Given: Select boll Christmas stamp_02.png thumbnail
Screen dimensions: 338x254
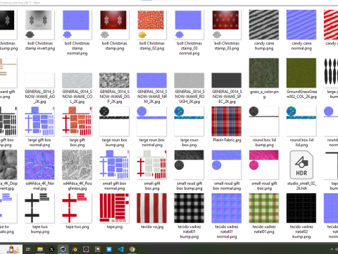Looking at the screenshot, I should [x=151, y=25].
